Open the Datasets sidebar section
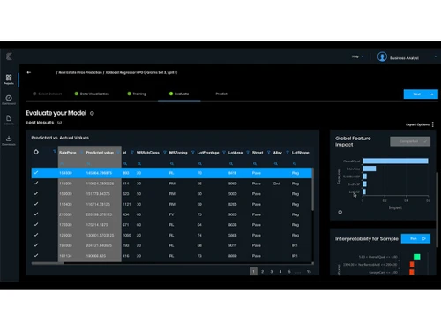441x331 pixels. coord(9,120)
